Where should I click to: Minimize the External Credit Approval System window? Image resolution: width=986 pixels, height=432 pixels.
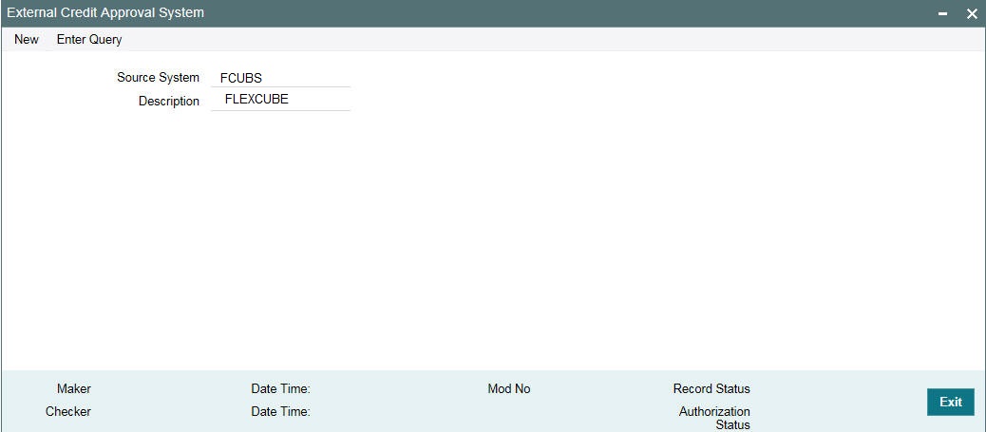942,14
